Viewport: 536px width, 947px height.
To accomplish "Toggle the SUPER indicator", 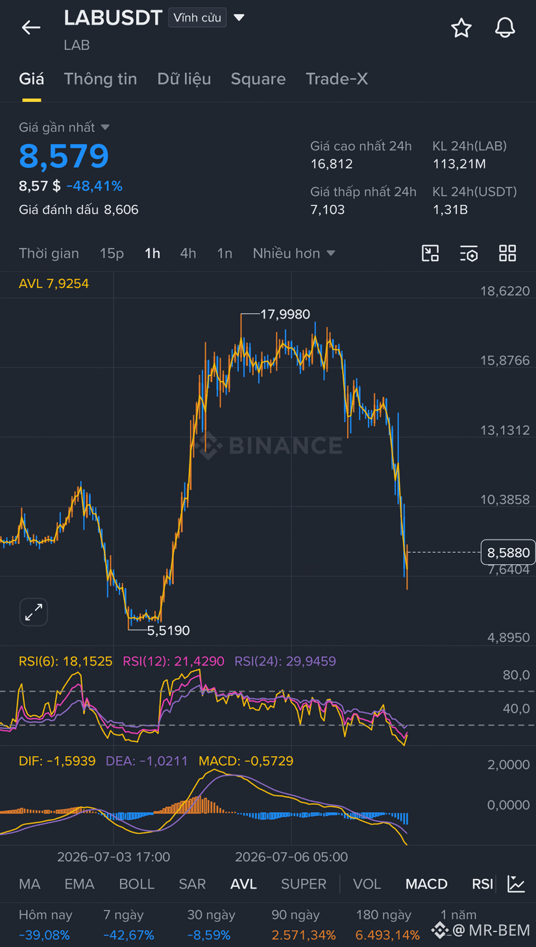I will coord(304,884).
